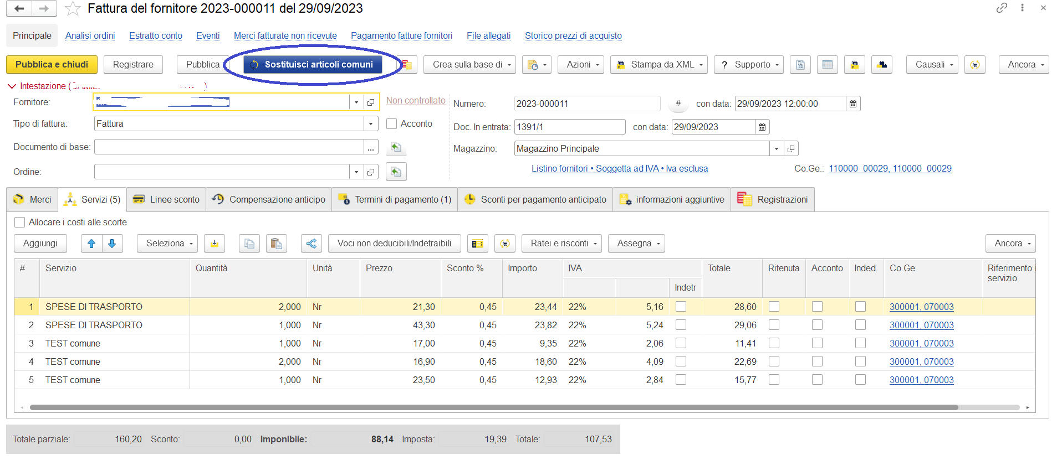Viewport: 1062px width, 460px height.
Task: Open the Supporto dropdown
Action: (749, 65)
